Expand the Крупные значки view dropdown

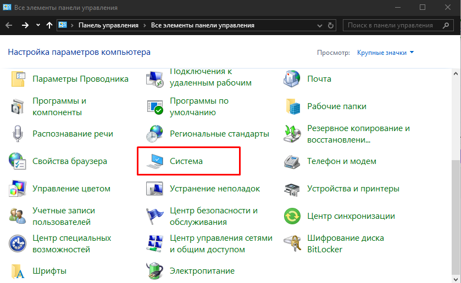coord(385,53)
